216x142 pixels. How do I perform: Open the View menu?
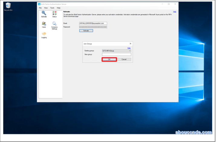(x=46, y=8)
